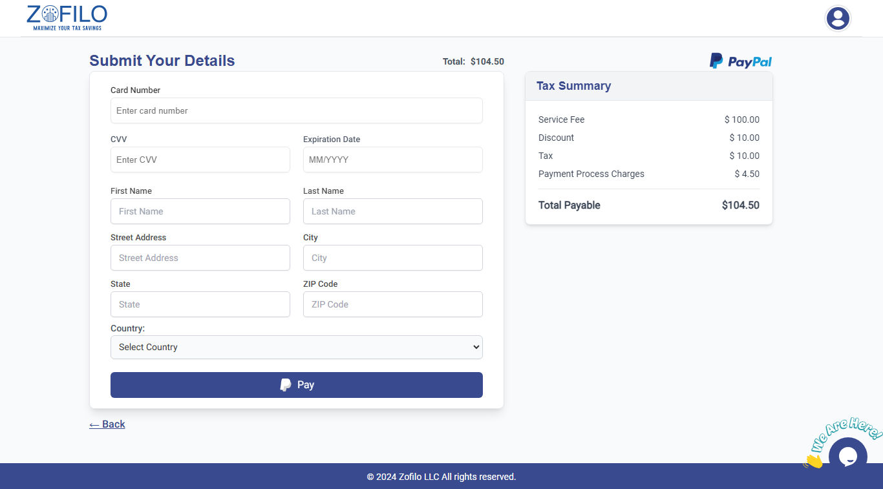This screenshot has height=489, width=883.
Task: Open the chat support bubble
Action: click(x=847, y=456)
